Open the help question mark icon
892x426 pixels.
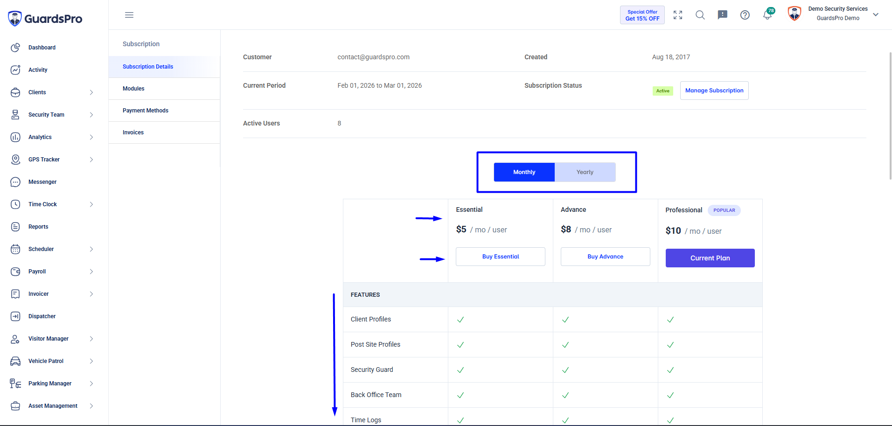(745, 15)
